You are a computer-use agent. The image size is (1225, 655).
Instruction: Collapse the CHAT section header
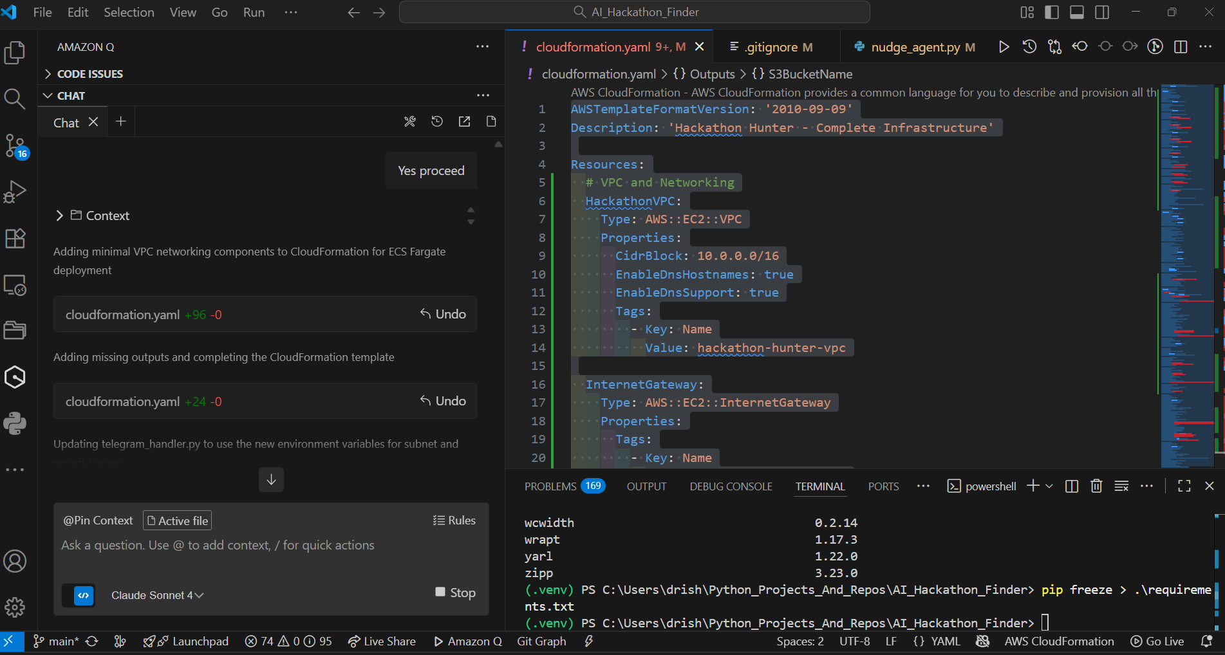[x=48, y=95]
